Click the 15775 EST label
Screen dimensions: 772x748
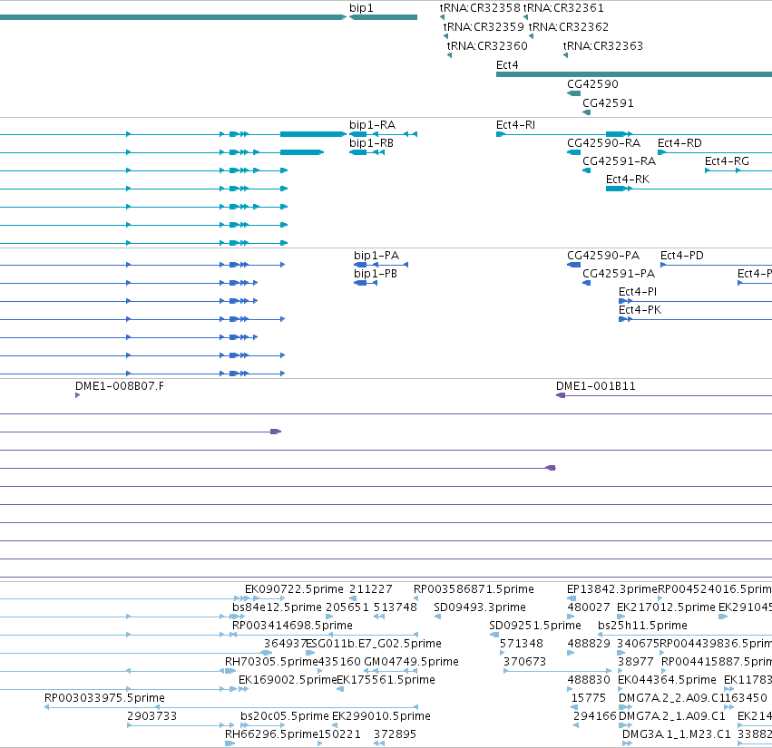(589, 698)
